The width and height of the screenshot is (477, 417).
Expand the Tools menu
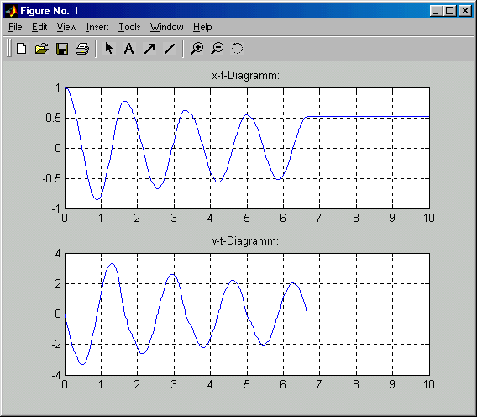pos(129,27)
